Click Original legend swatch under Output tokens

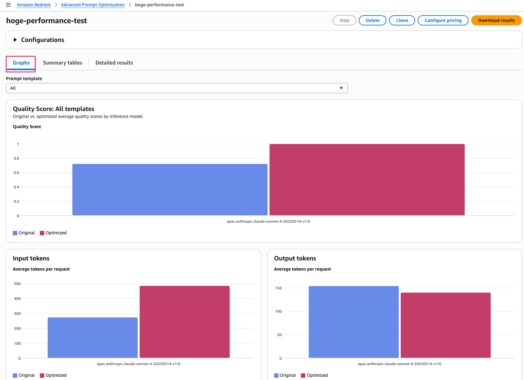[x=276, y=376]
